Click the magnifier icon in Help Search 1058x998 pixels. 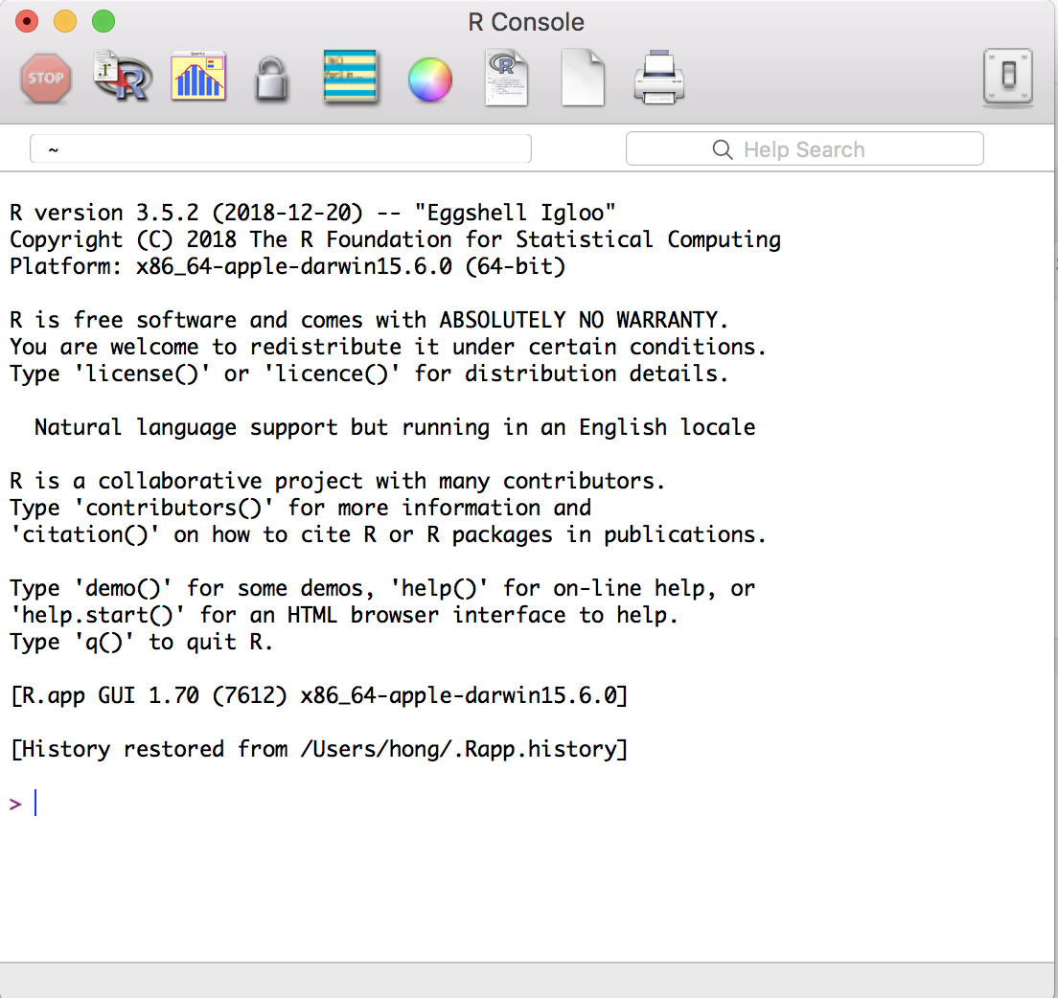pos(722,149)
